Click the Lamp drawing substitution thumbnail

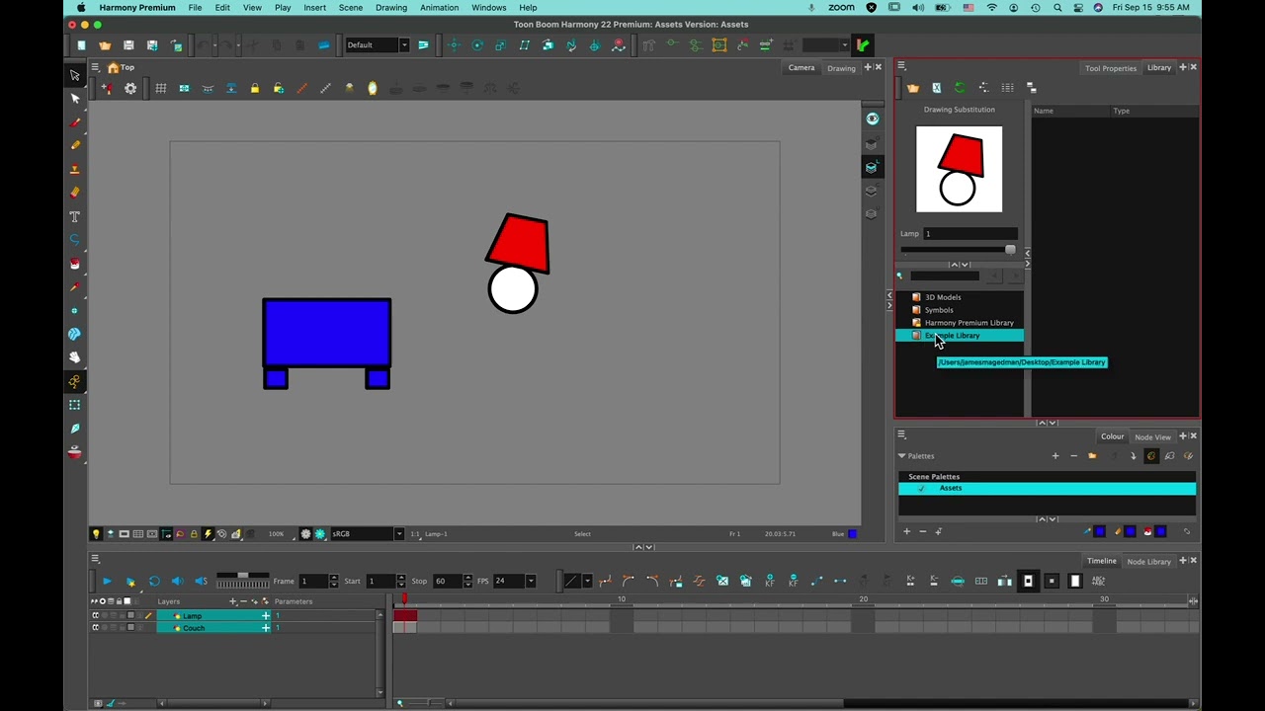[x=959, y=169]
